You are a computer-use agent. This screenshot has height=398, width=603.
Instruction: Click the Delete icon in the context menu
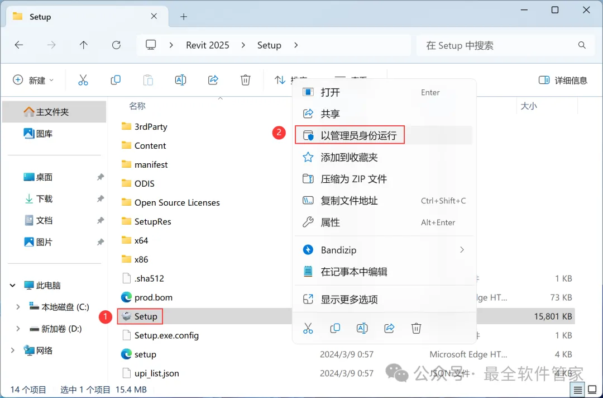coord(416,328)
